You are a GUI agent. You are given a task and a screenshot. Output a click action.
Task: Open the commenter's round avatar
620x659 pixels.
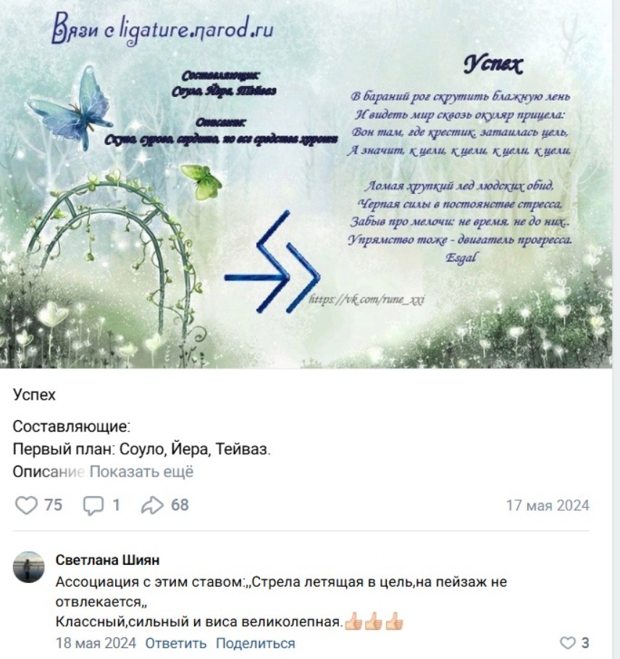point(28,567)
